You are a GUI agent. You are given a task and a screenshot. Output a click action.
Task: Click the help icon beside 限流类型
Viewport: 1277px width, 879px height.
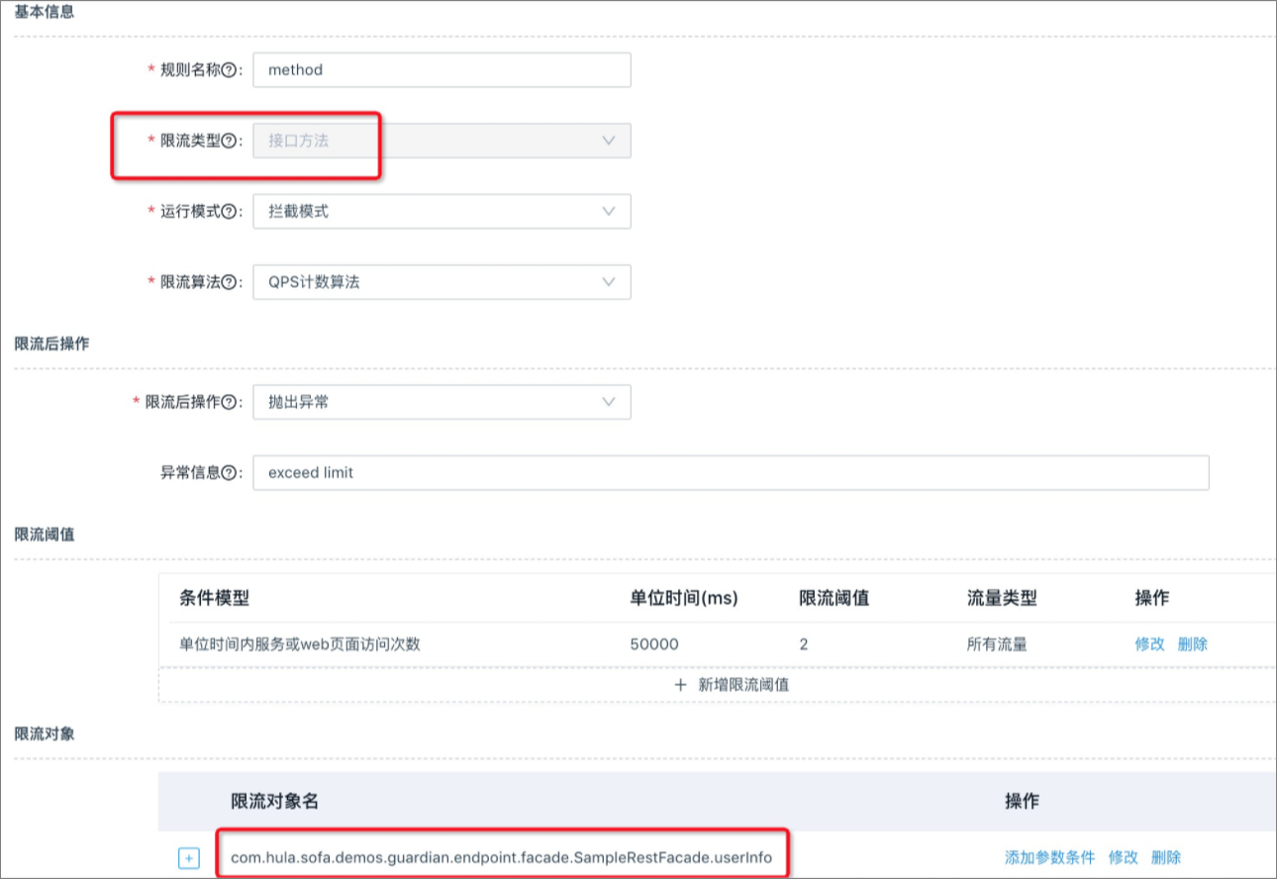pos(230,141)
